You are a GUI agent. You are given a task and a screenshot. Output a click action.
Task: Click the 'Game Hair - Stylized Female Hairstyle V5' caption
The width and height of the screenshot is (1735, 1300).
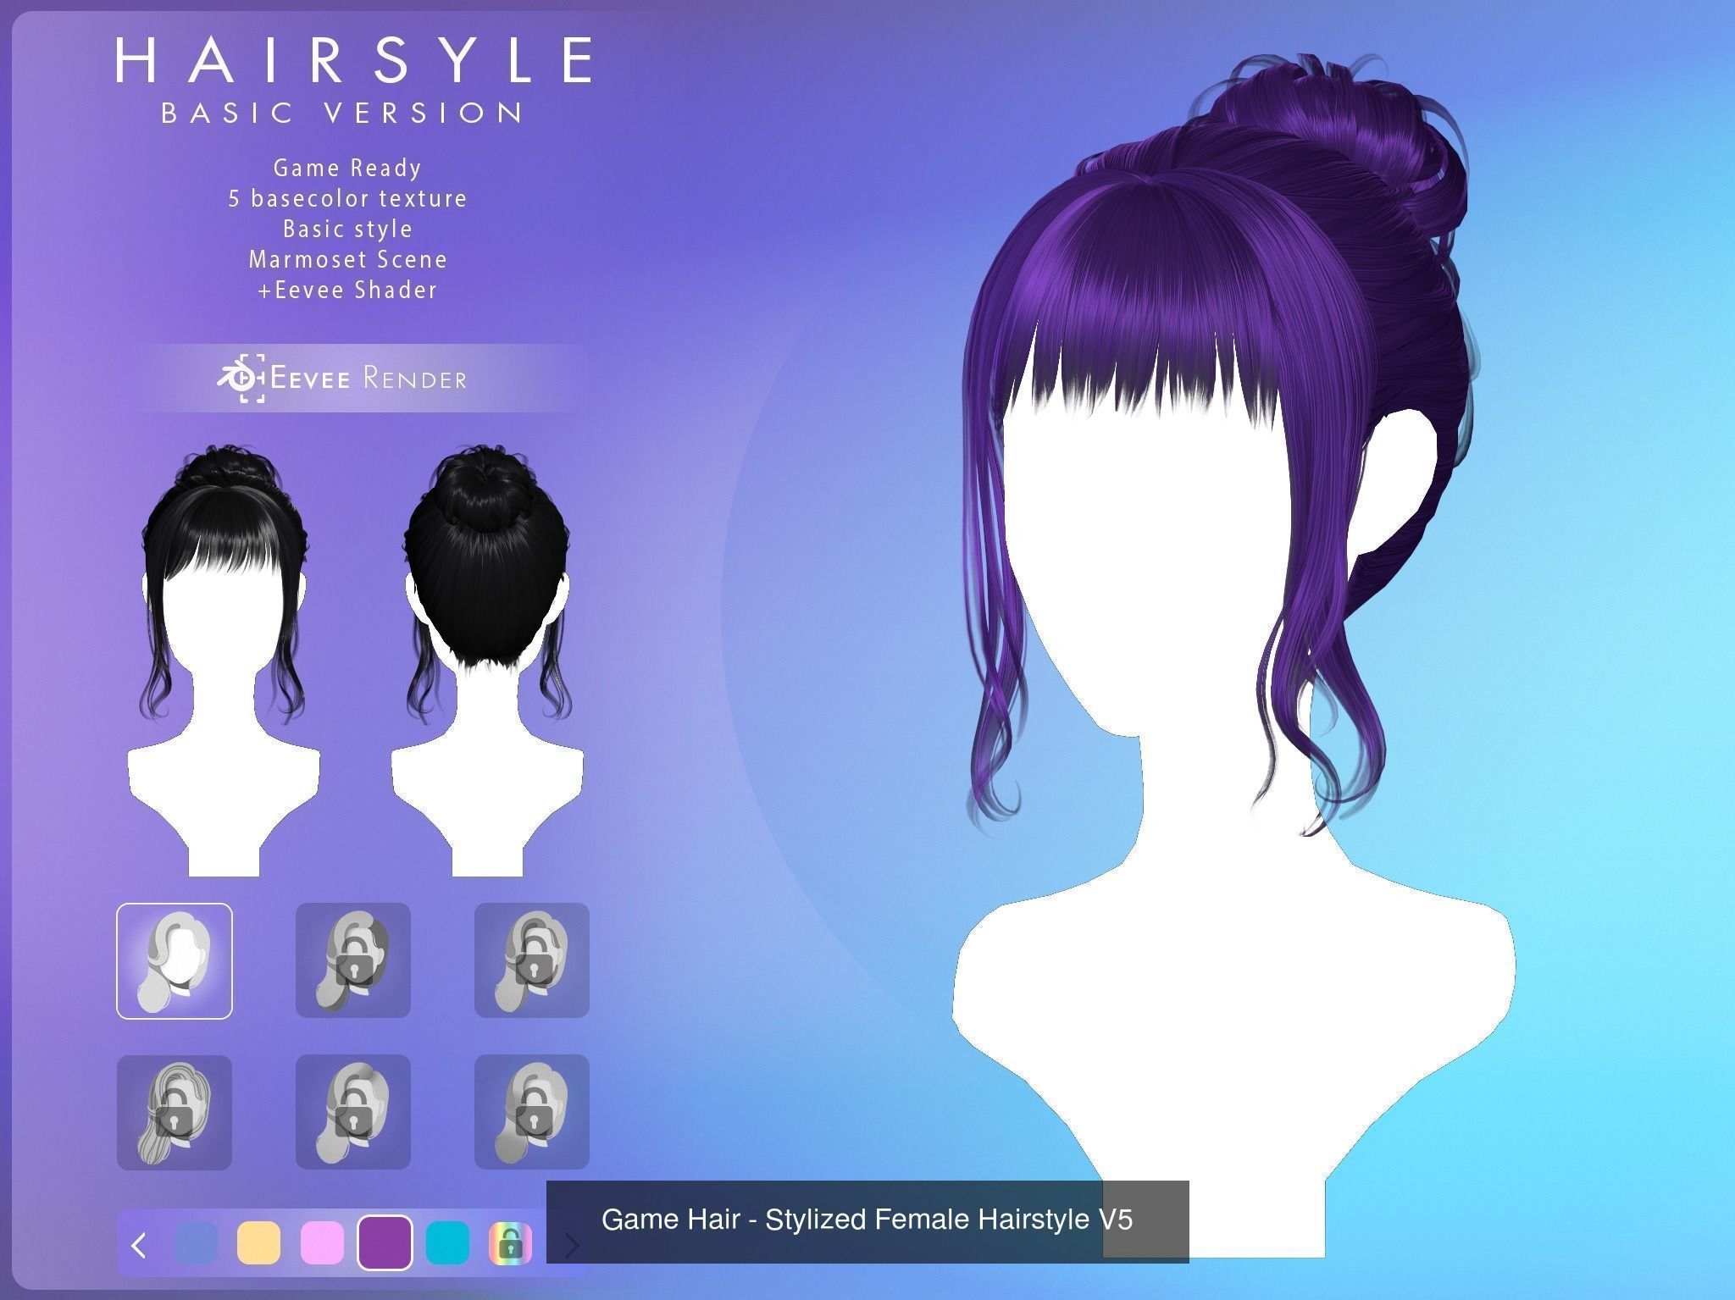[x=867, y=1220]
